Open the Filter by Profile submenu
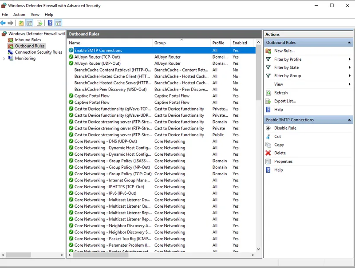Screen dimensions: 355x268 click(288, 59)
